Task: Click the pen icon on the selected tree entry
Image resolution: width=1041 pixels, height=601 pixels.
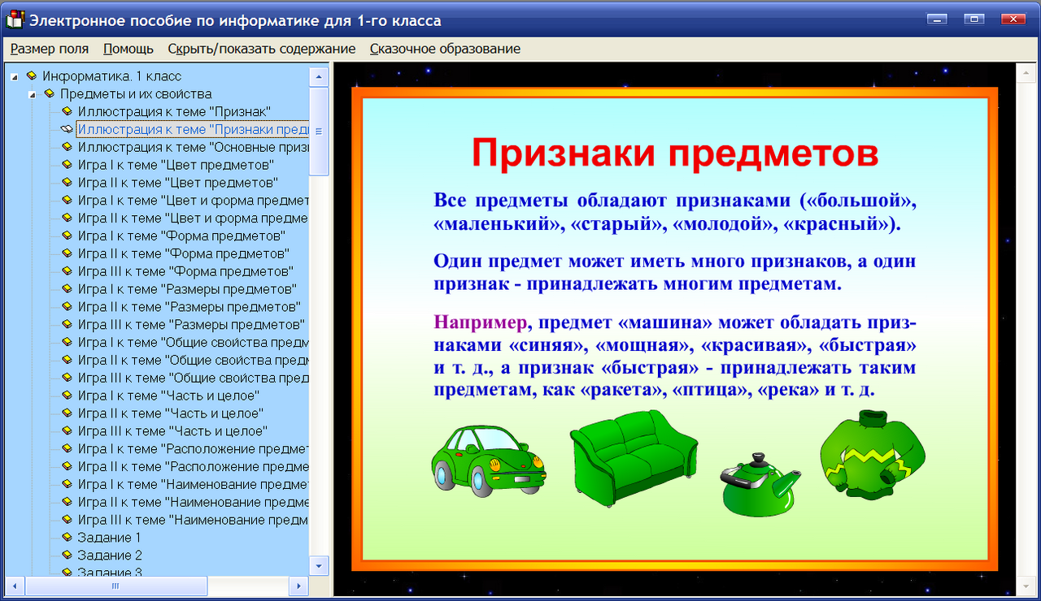Action: [67, 129]
